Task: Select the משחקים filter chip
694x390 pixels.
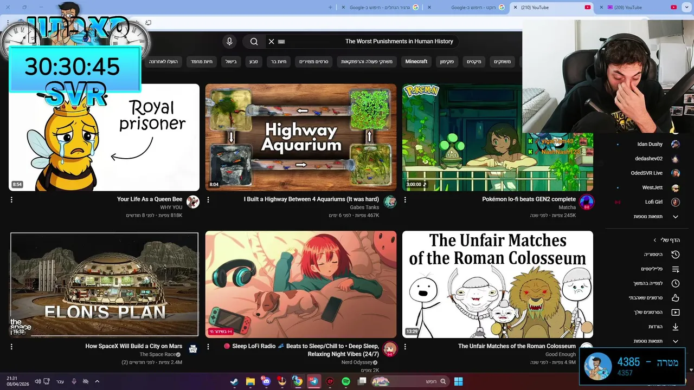Action: [502, 62]
